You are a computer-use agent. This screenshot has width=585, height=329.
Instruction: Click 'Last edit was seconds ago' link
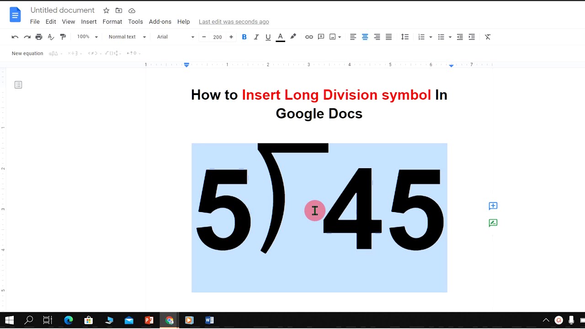coord(234,21)
